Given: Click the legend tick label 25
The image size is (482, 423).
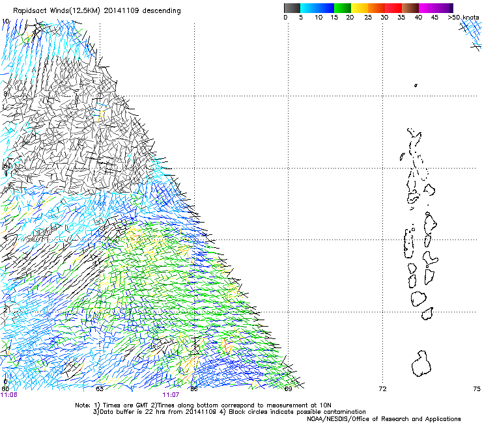Looking at the screenshot, I should (368, 18).
